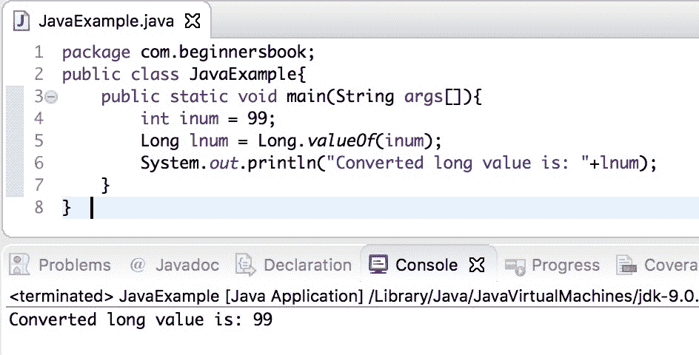Click the Console monitor icon
Image resolution: width=699 pixels, height=355 pixels.
pyautogui.click(x=378, y=265)
